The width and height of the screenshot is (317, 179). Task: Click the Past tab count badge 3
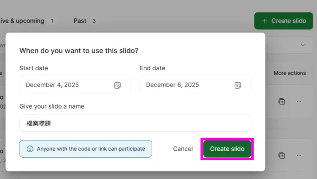pyautogui.click(x=94, y=20)
